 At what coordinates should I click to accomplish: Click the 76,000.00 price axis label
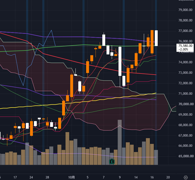[x=185, y=41]
